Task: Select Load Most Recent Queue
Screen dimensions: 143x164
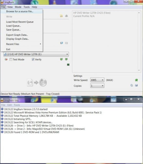Action: [x=22, y=22]
